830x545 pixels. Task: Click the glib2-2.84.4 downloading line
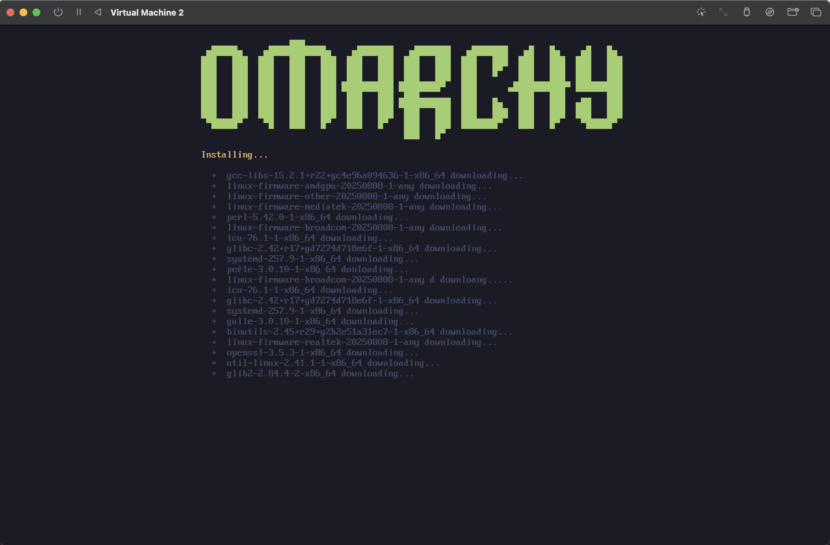pyautogui.click(x=319, y=373)
